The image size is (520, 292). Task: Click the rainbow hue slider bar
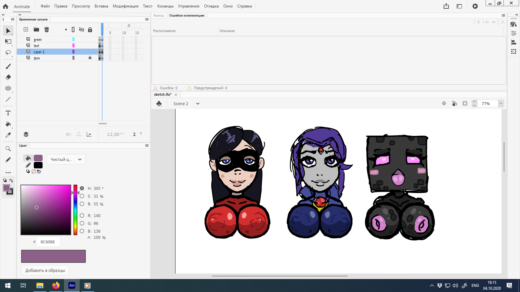tap(75, 210)
